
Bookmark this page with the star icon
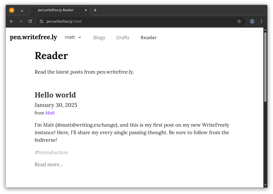click(239, 21)
